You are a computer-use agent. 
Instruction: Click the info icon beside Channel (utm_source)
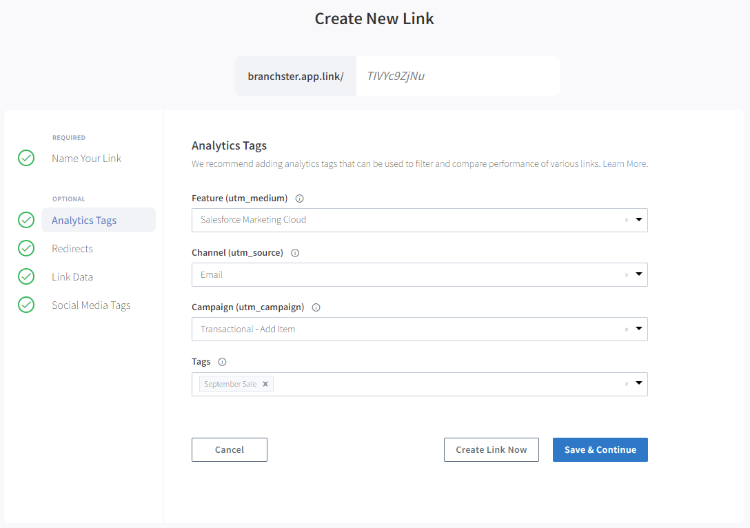pyautogui.click(x=295, y=253)
